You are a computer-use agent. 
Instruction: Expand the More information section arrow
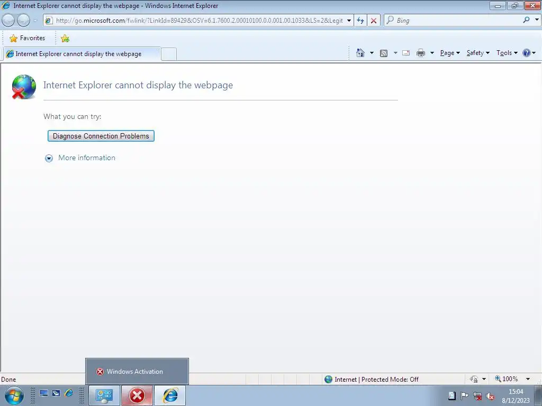pyautogui.click(x=49, y=158)
